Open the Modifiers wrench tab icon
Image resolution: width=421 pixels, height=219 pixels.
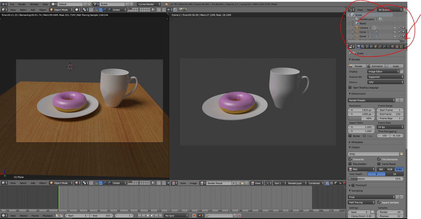tap(384, 47)
